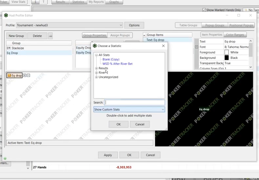Open the Group Properties tab

click(95, 35)
